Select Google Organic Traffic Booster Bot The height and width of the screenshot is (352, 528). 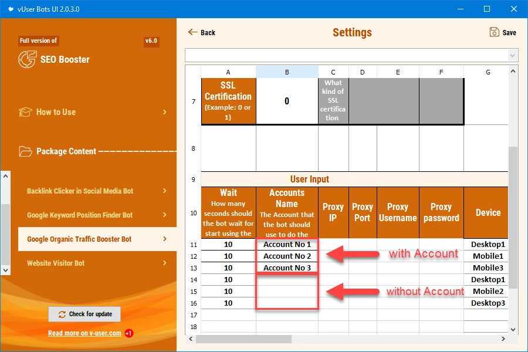click(x=97, y=239)
